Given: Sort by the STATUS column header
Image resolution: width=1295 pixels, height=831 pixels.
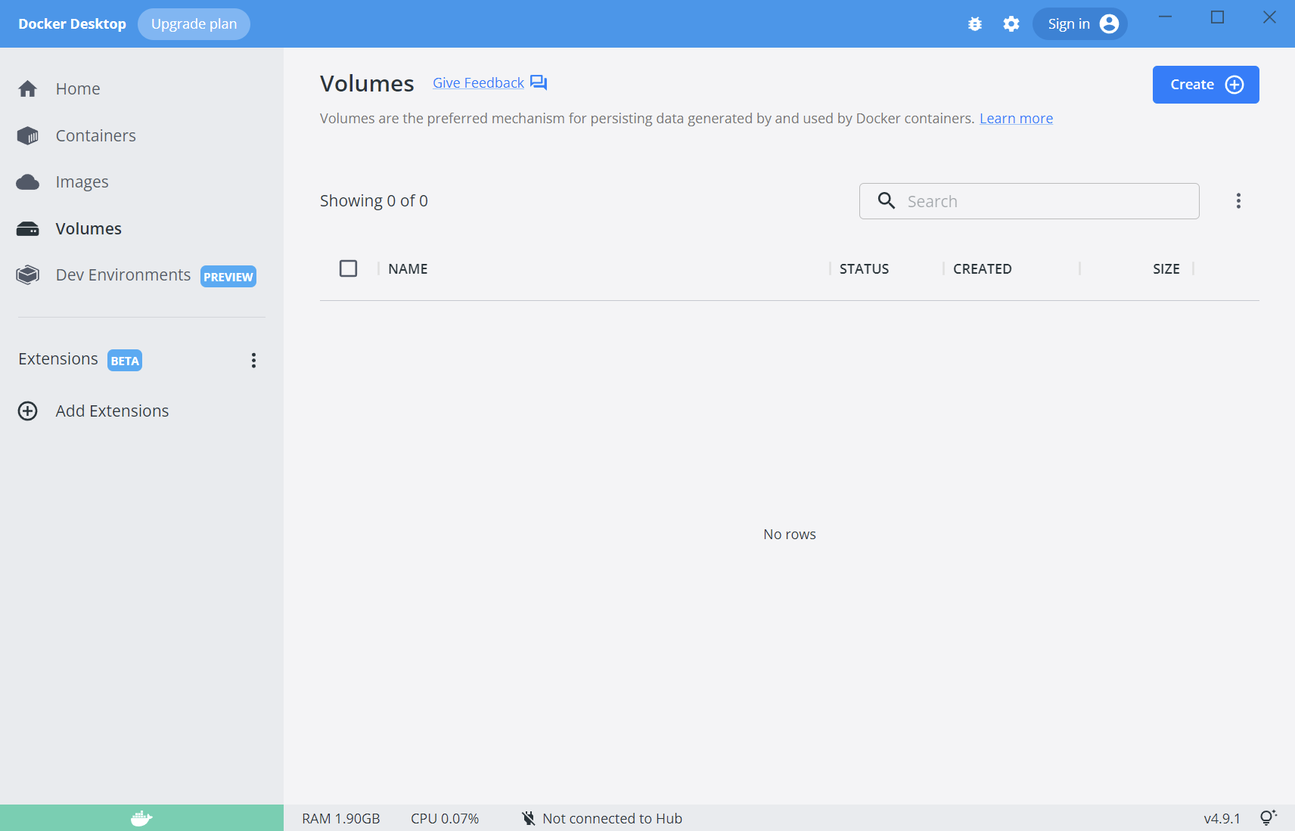Looking at the screenshot, I should tap(865, 268).
